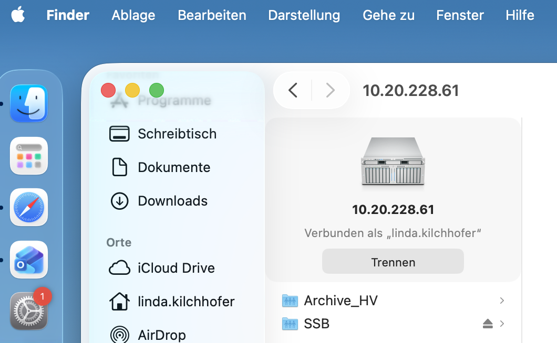Image resolution: width=557 pixels, height=343 pixels.
Task: Open the Ablage menu
Action: [x=133, y=15]
